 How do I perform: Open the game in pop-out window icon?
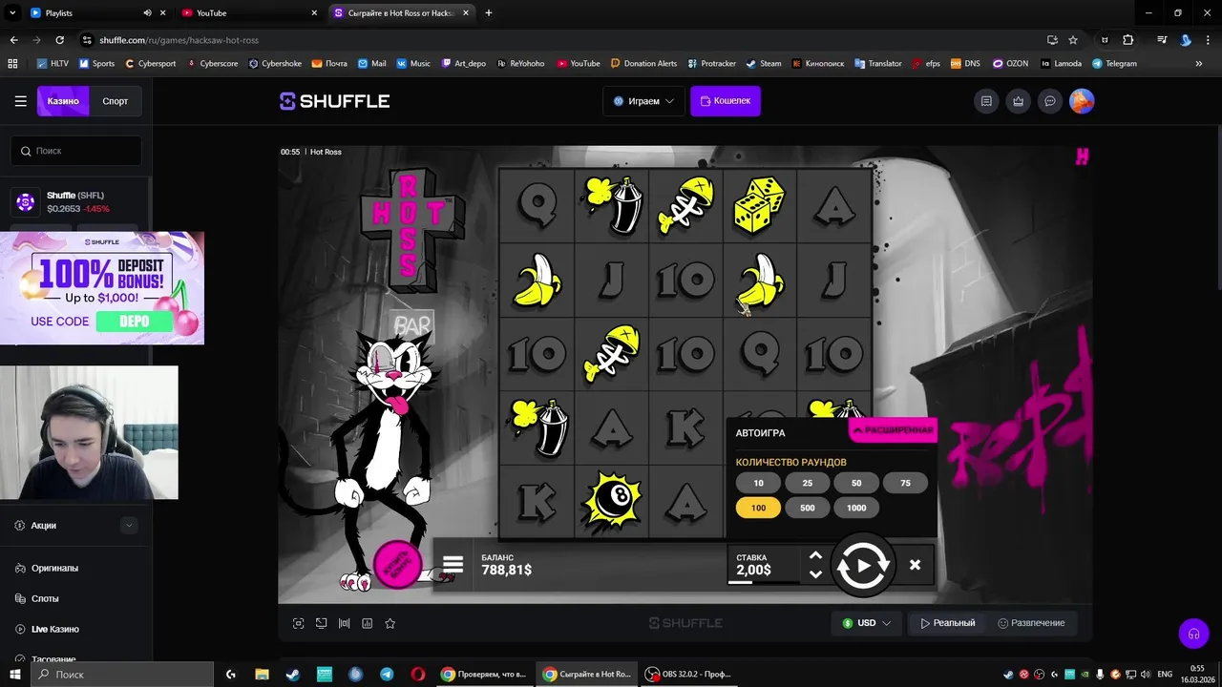click(x=321, y=623)
